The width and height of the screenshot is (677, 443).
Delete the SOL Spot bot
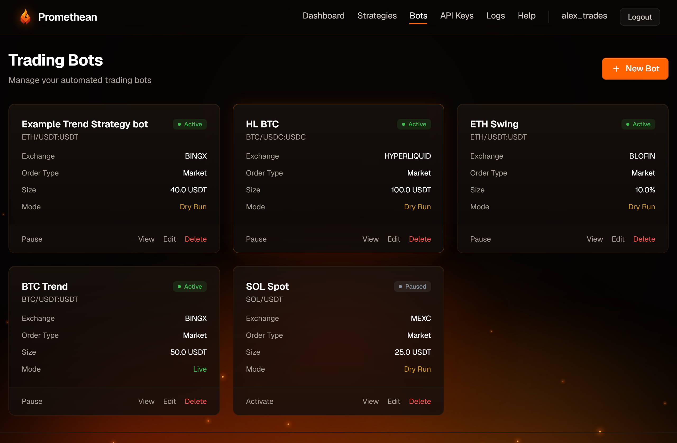(420, 401)
